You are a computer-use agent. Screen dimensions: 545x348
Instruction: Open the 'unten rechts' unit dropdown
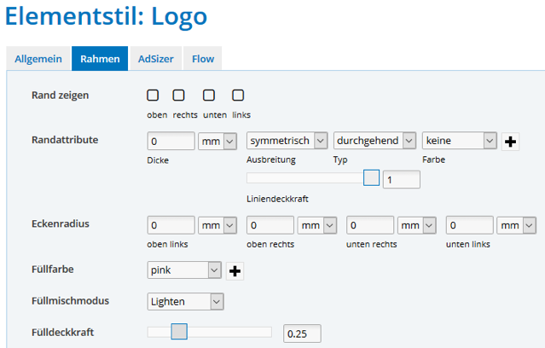pyautogui.click(x=417, y=225)
